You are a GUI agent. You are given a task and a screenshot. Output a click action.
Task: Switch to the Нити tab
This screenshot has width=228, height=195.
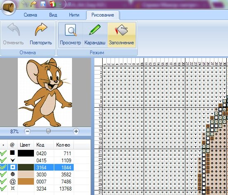pos(74,15)
